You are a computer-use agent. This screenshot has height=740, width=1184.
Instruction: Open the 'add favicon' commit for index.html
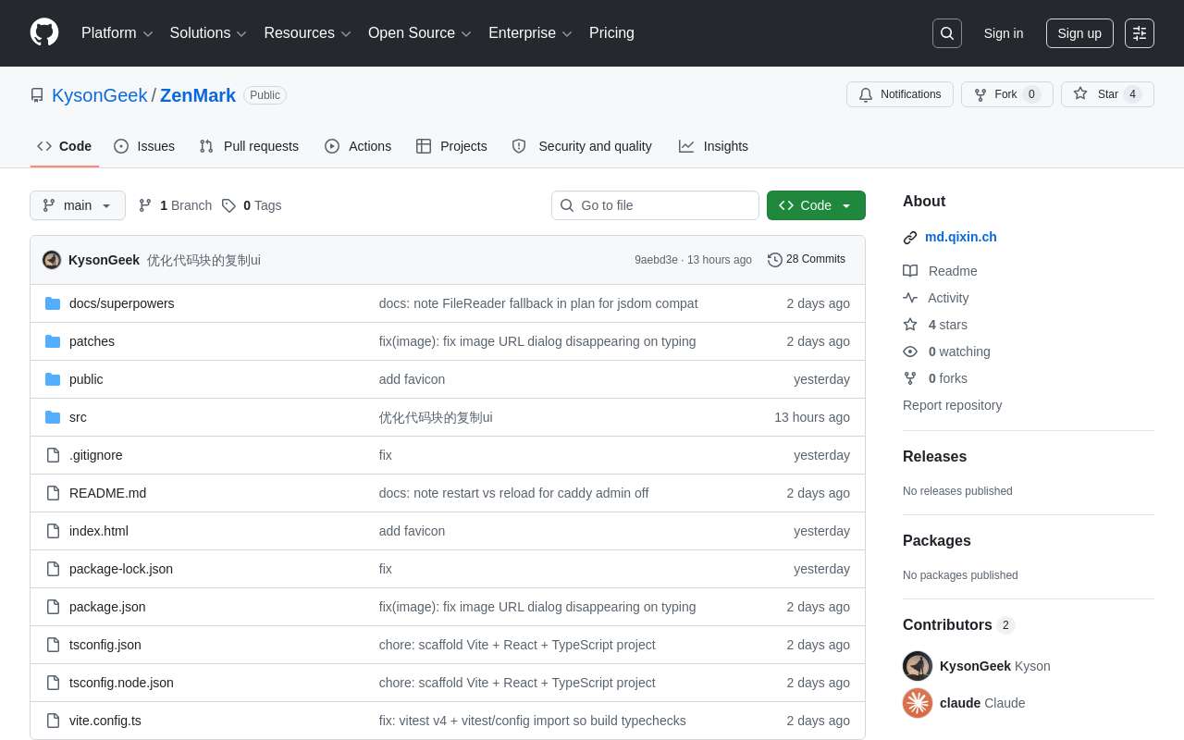(x=412, y=531)
